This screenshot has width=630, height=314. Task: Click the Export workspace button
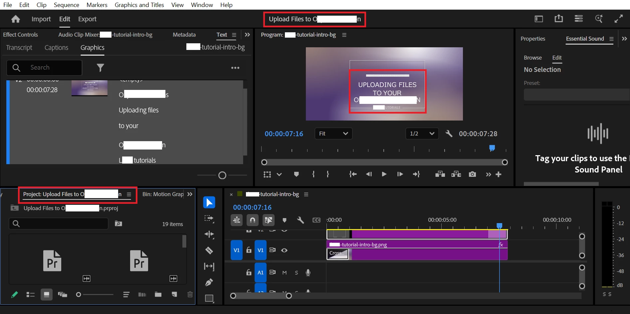87,19
